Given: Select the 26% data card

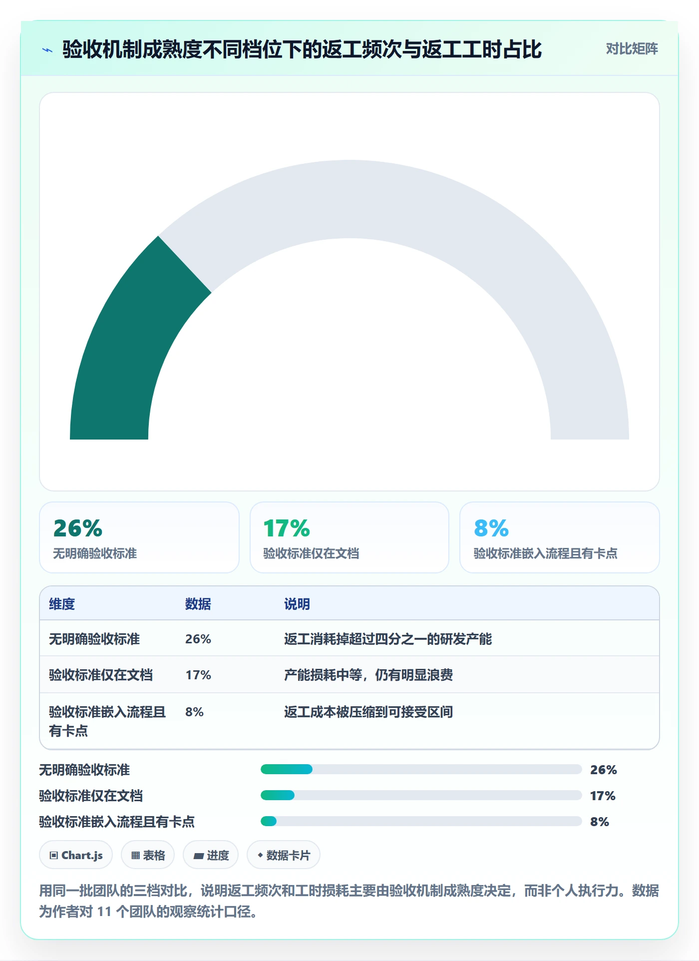Looking at the screenshot, I should click(139, 537).
